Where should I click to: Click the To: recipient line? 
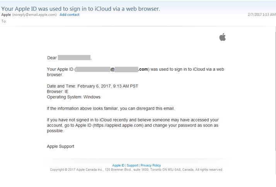pos(5,21)
